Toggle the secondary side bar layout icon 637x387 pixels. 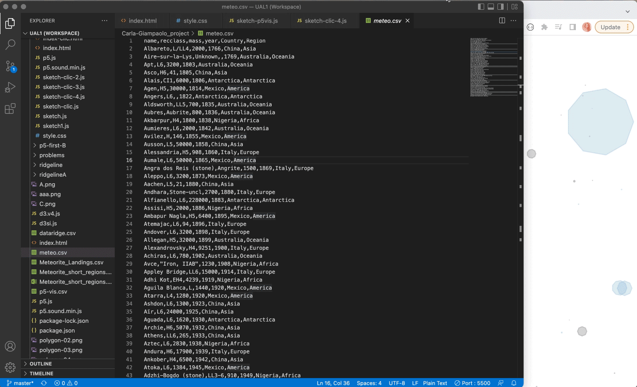click(501, 7)
